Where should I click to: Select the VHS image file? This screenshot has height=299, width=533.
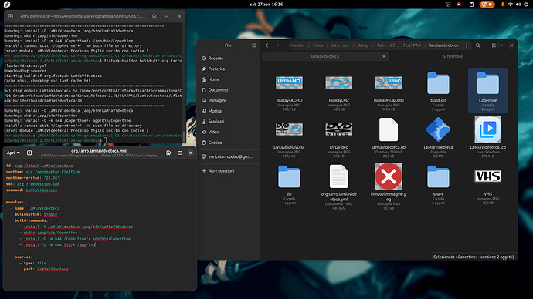(487, 184)
